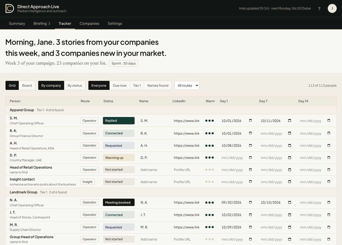Filter to Tier 1 people
The height and width of the screenshot is (245, 342).
pos(137,85)
